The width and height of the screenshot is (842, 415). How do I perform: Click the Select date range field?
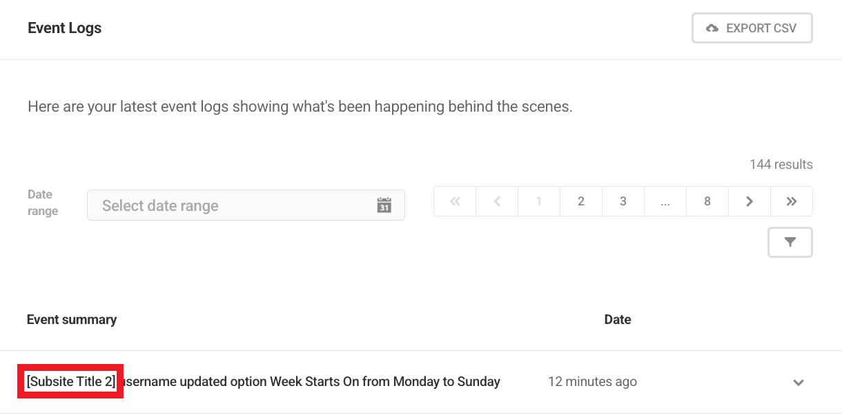pyautogui.click(x=235, y=205)
